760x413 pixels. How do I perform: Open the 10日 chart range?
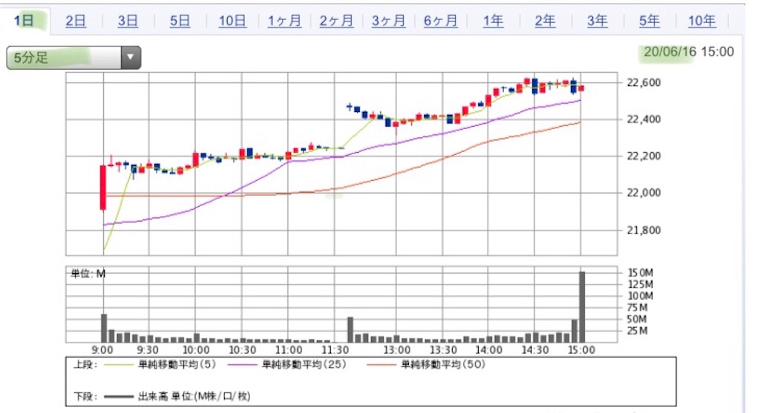point(232,21)
